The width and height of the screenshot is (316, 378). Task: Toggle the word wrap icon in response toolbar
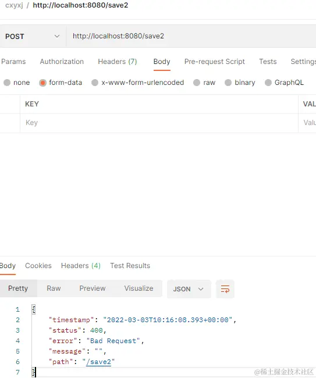tap(225, 289)
